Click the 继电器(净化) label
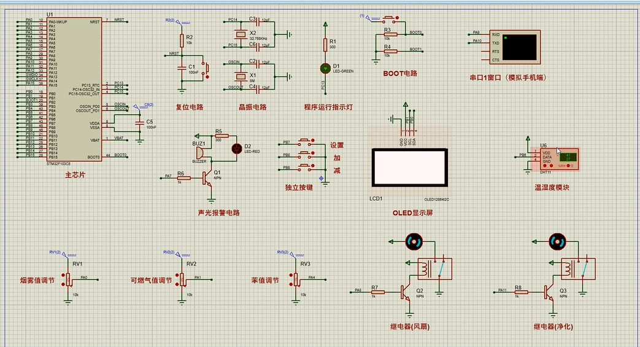The width and height of the screenshot is (640, 347). coord(553,327)
